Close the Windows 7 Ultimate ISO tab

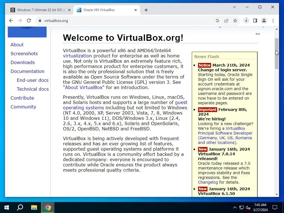coord(69,10)
